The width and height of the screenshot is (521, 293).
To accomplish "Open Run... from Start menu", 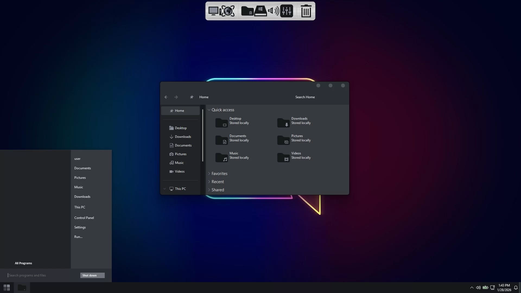I will (78, 237).
